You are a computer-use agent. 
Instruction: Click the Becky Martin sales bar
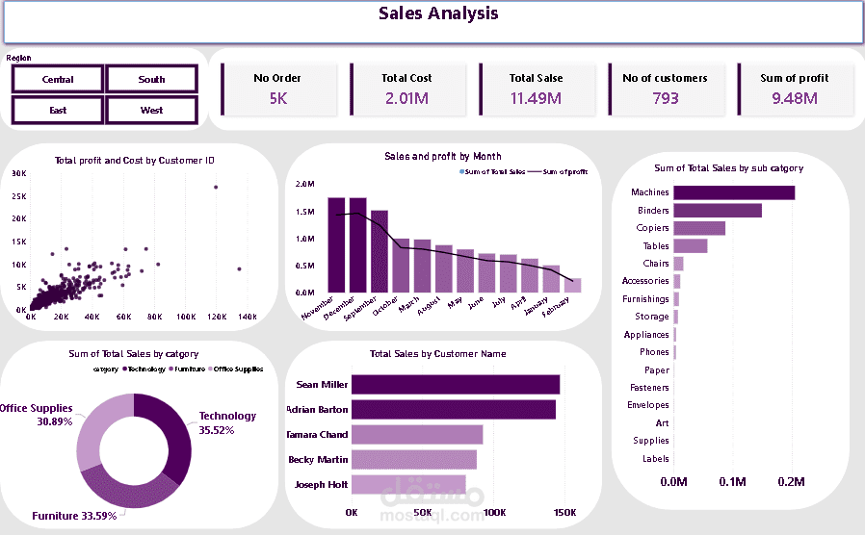tap(414, 460)
